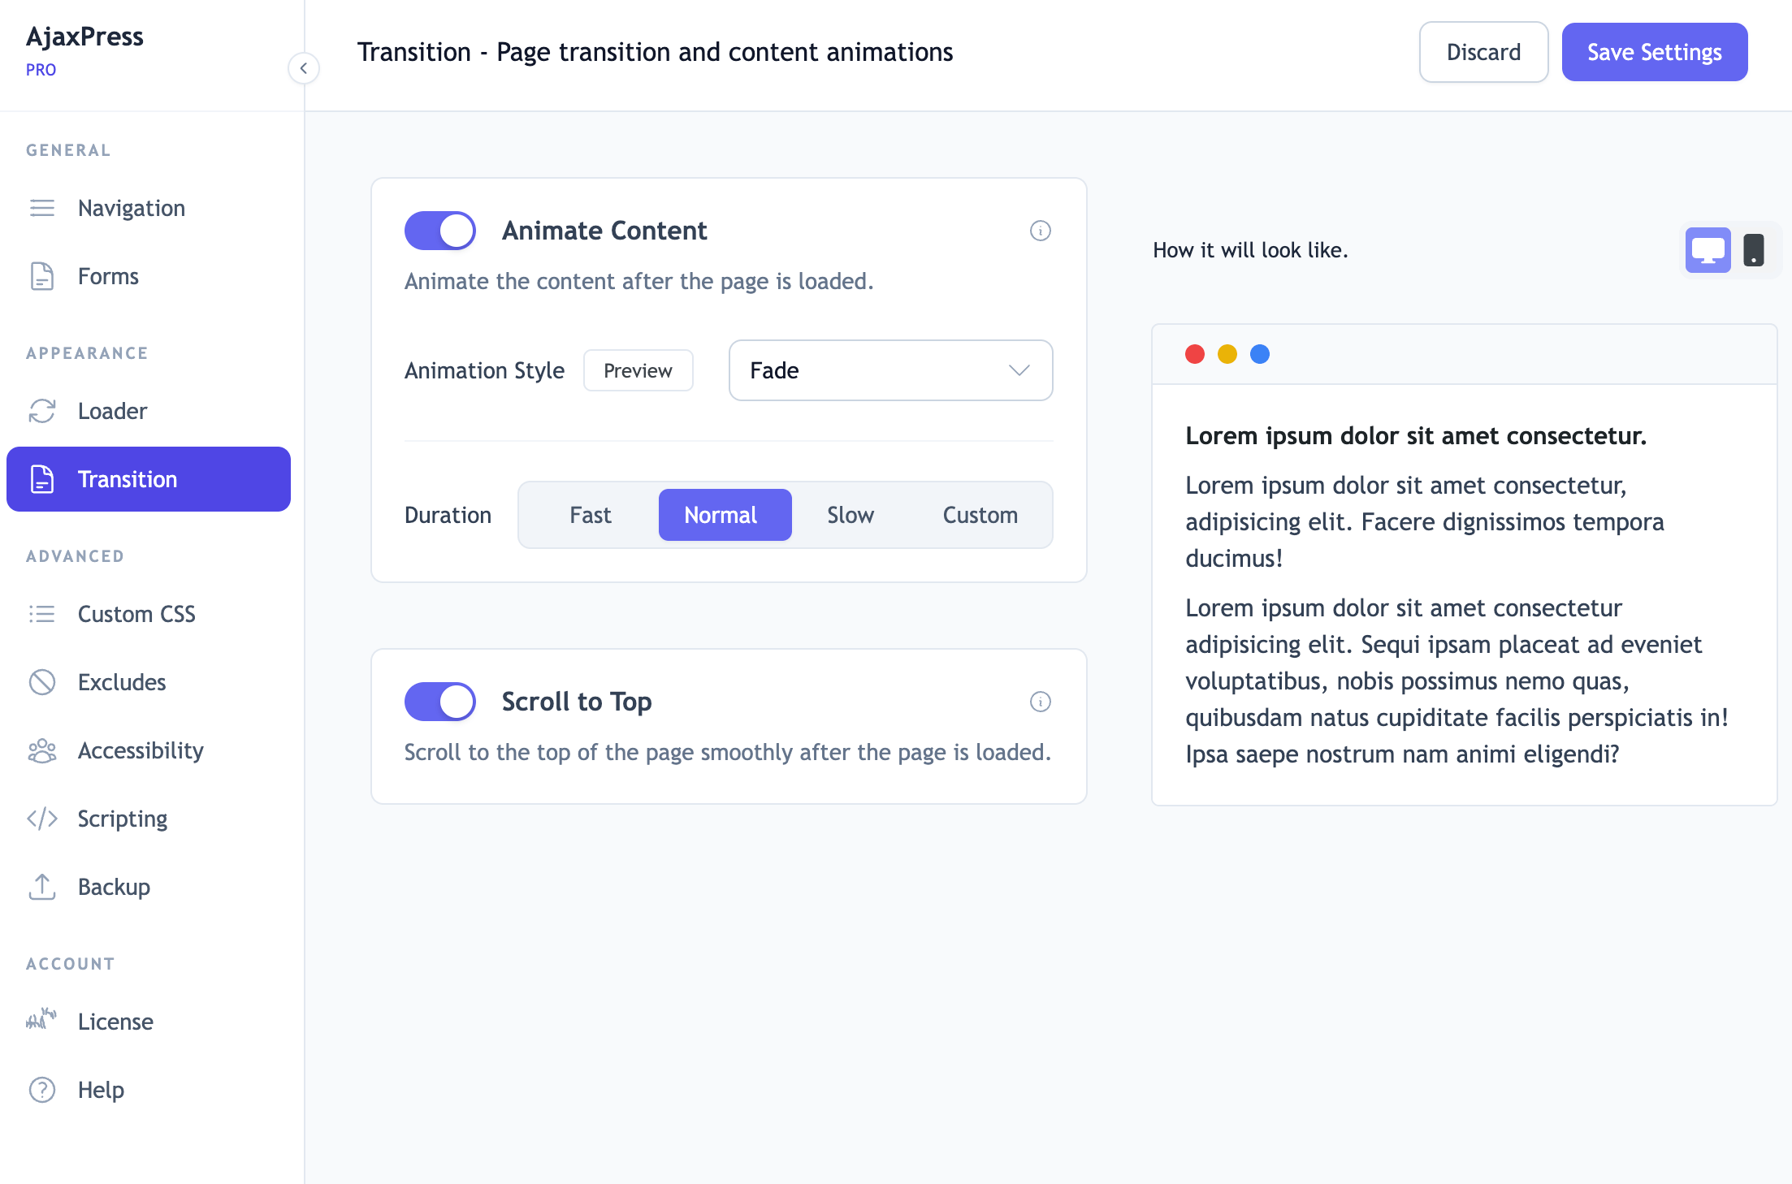The height and width of the screenshot is (1184, 1792).
Task: Click the Save Settings button
Action: point(1654,52)
